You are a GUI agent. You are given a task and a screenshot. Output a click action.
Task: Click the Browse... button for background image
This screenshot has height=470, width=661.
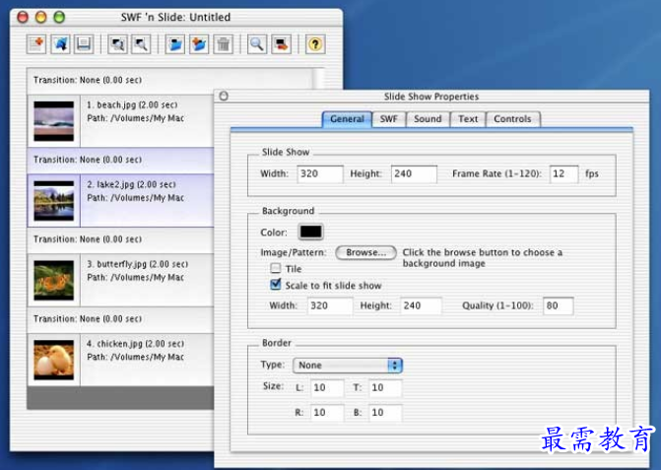[365, 252]
